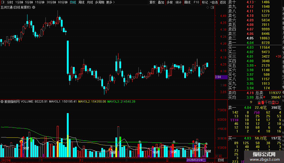
Task: Click the 叠加 overlay button
Action: [x=161, y=2]
